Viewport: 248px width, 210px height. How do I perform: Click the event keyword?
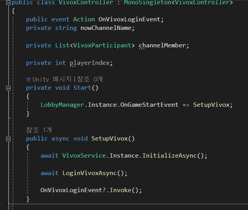pos(61,19)
